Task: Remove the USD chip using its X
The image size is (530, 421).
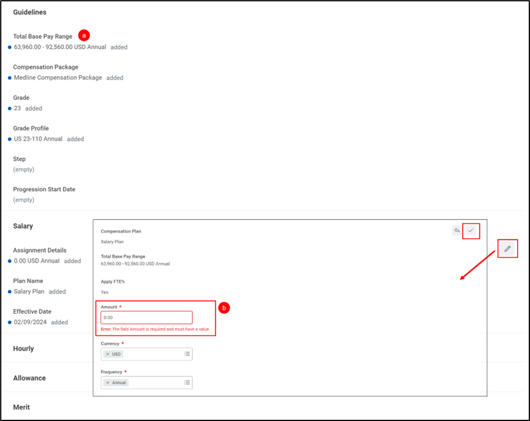Action: click(107, 354)
